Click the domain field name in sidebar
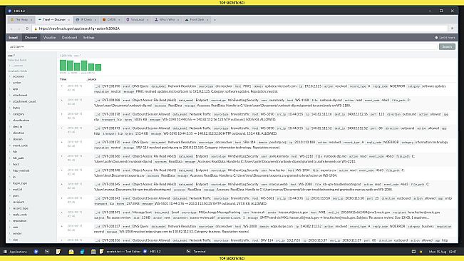464x261 pixels. [x=17, y=139]
